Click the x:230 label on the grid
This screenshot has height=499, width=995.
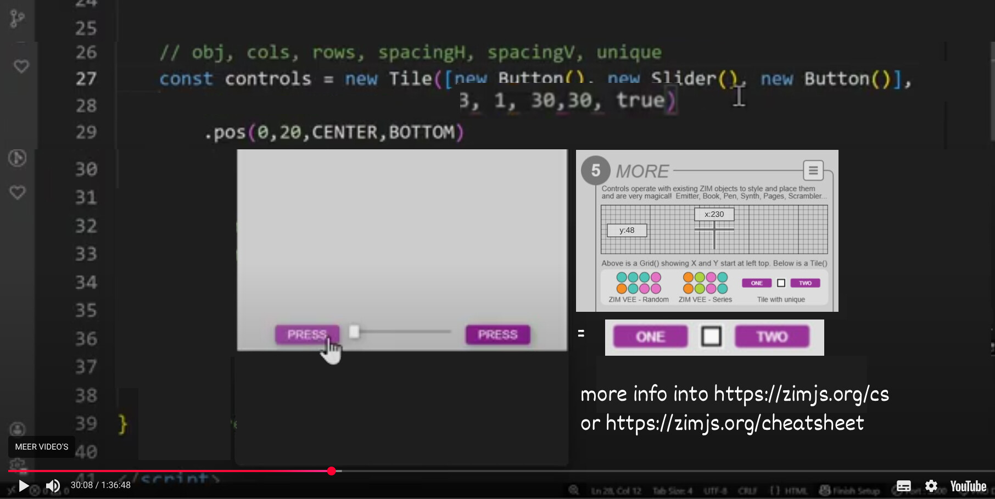[714, 214]
